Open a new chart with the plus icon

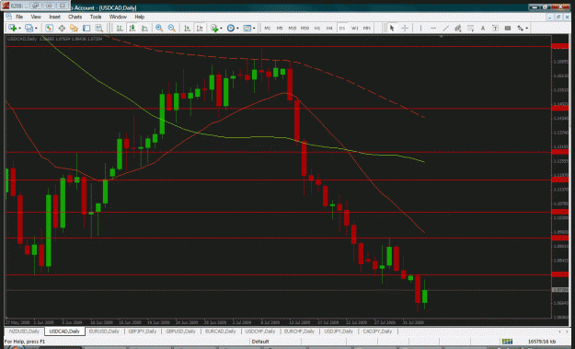click(x=12, y=28)
